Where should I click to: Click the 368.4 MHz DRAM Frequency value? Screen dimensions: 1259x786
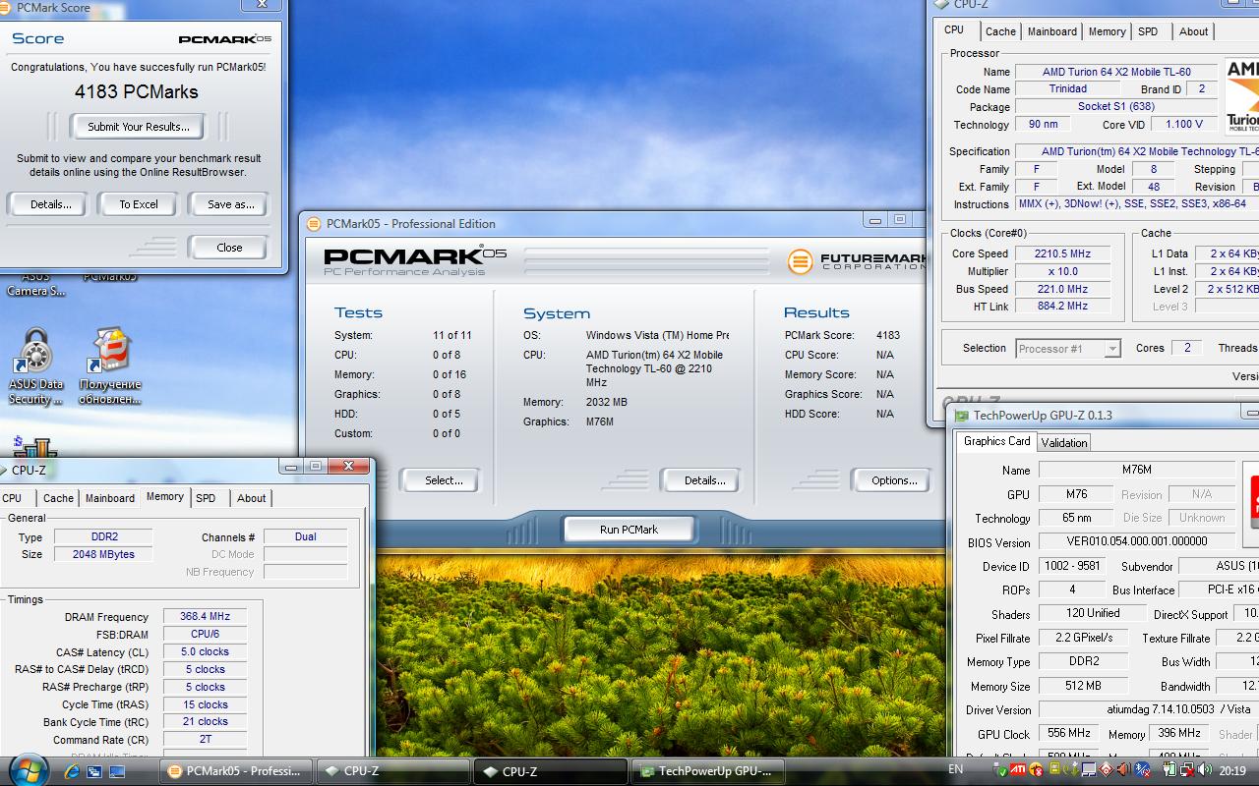pyautogui.click(x=205, y=617)
